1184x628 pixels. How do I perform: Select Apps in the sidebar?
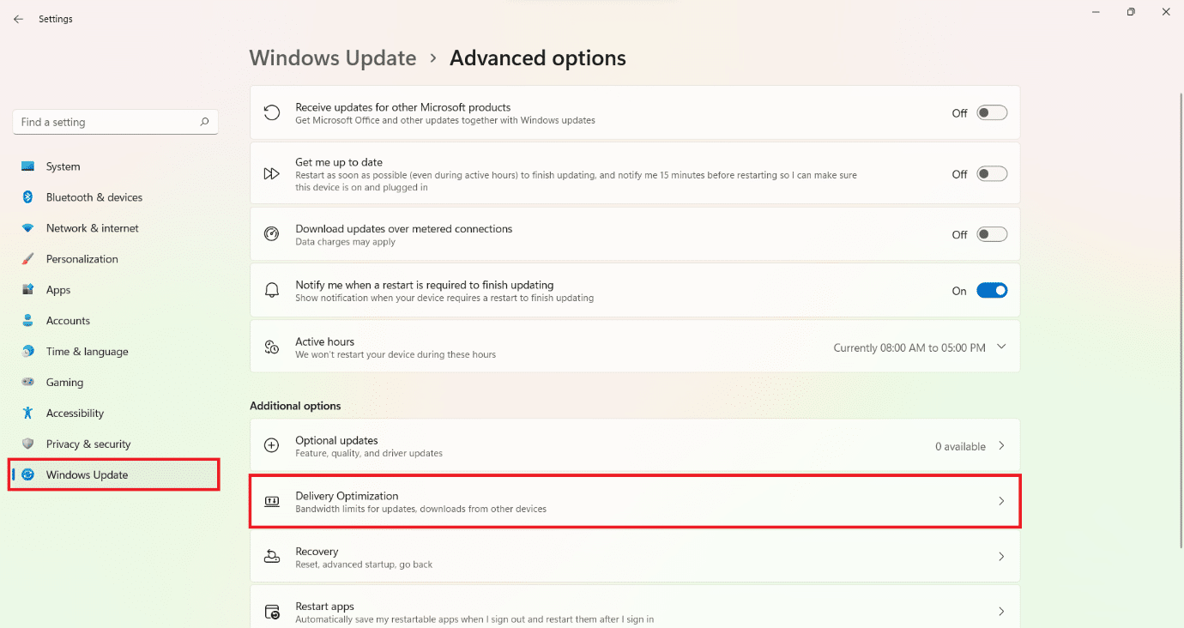[x=58, y=290]
